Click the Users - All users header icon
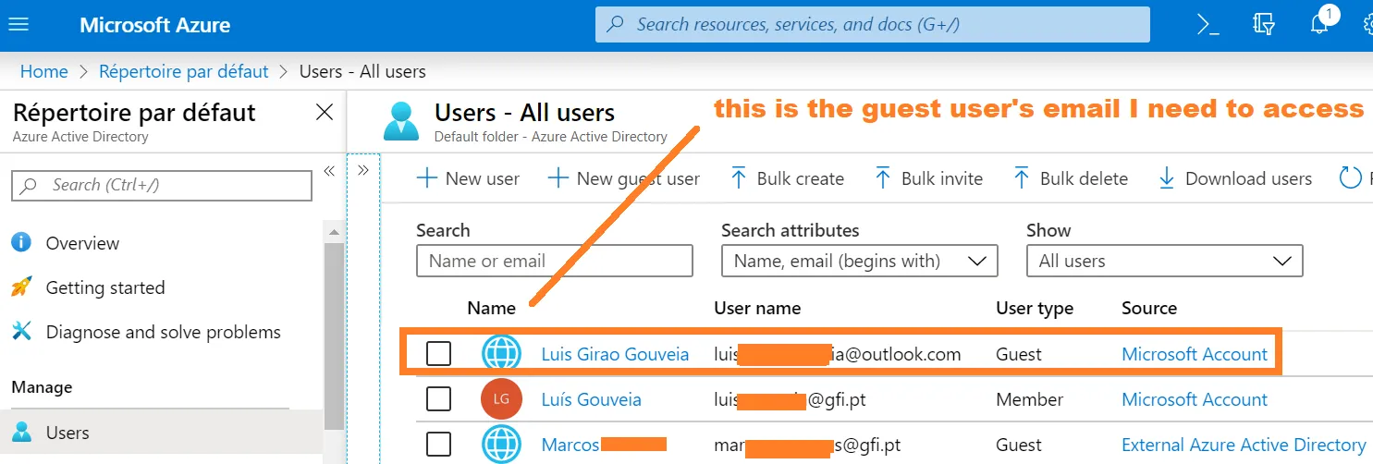This screenshot has width=1373, height=464. [401, 122]
